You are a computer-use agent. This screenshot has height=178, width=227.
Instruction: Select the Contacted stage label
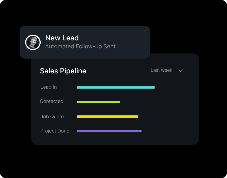coord(51,101)
